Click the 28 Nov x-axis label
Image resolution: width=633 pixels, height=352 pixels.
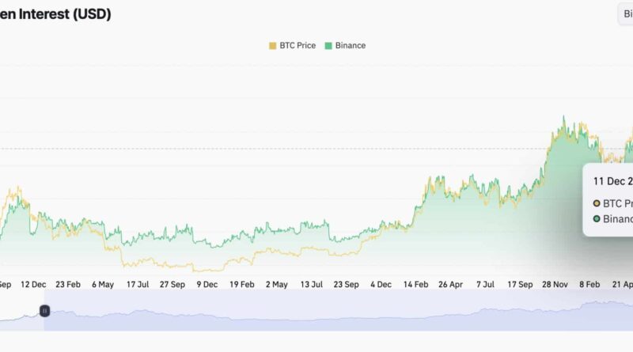(555, 283)
